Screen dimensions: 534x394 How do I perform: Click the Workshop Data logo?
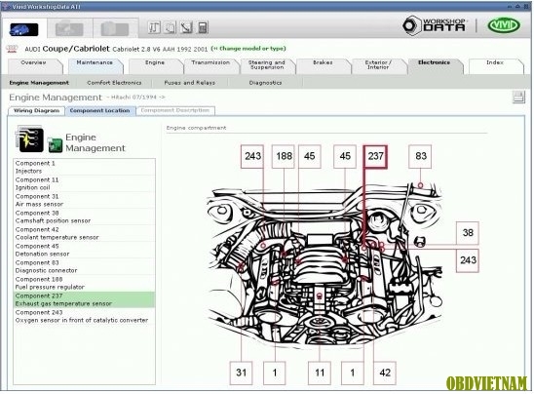click(x=435, y=25)
